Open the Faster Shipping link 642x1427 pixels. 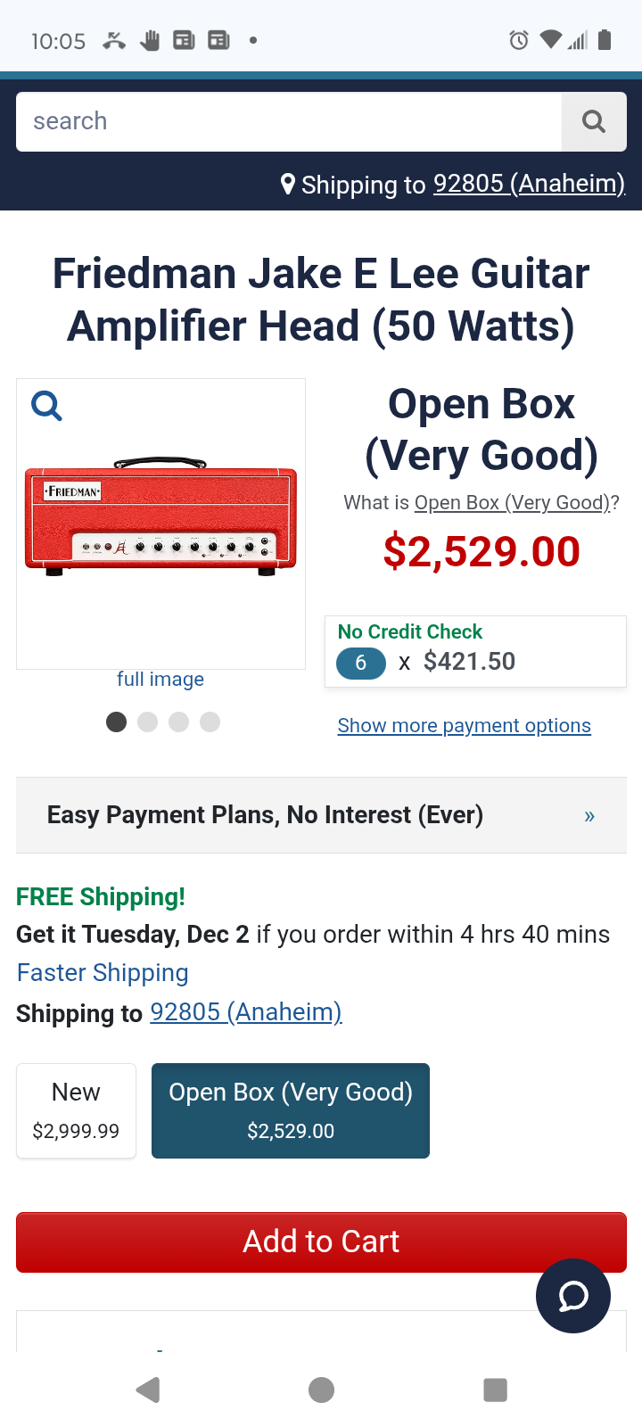(x=103, y=973)
